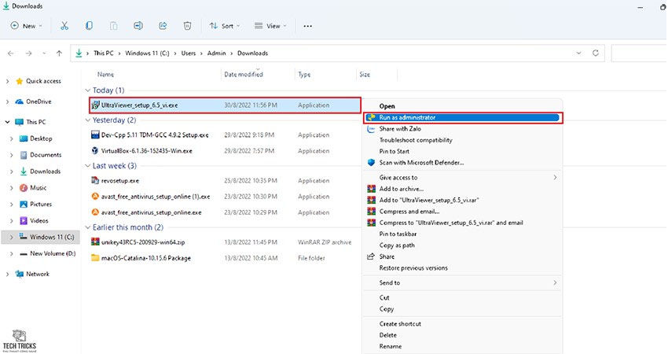This screenshot has width=668, height=354.
Task: Click the Paste toolbar icon
Action: (113, 26)
